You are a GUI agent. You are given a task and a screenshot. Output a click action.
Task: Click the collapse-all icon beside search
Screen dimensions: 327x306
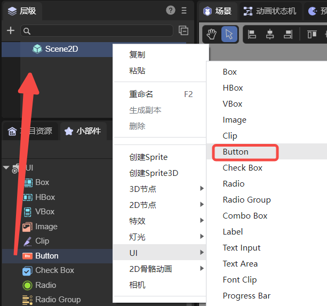click(x=184, y=30)
